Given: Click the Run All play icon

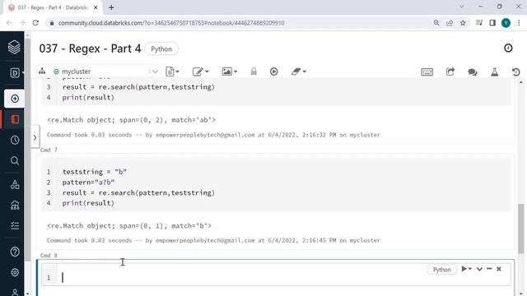Looking at the screenshot, I should coord(274,72).
